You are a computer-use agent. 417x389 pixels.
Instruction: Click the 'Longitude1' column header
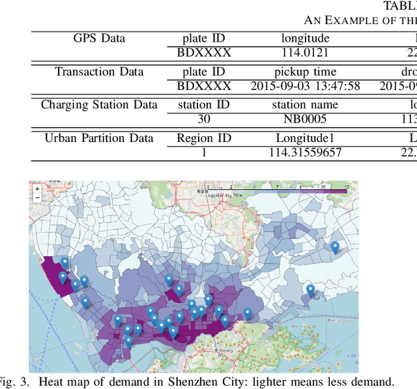(x=305, y=138)
